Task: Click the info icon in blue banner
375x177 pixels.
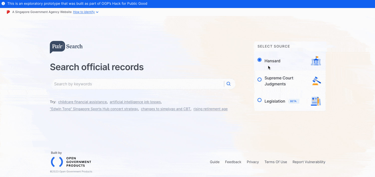Action: click(3, 3)
